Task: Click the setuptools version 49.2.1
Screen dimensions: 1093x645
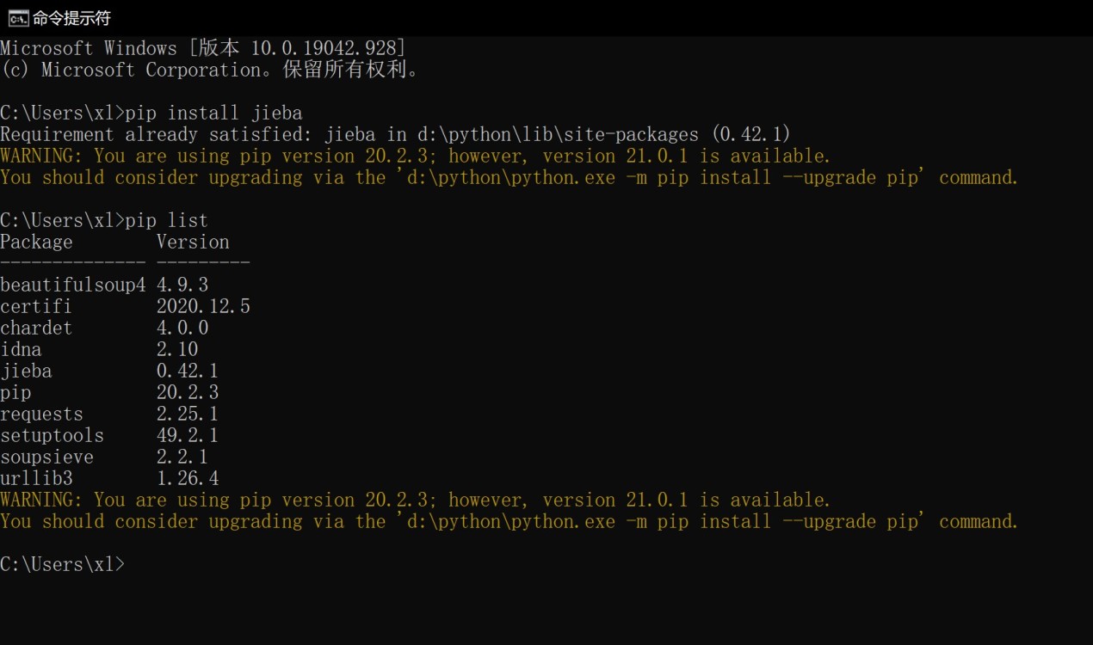Action: pos(188,435)
